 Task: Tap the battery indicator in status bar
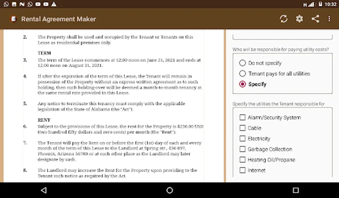coord(320,4)
